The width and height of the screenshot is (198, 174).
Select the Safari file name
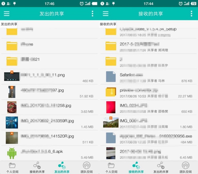point(131,75)
